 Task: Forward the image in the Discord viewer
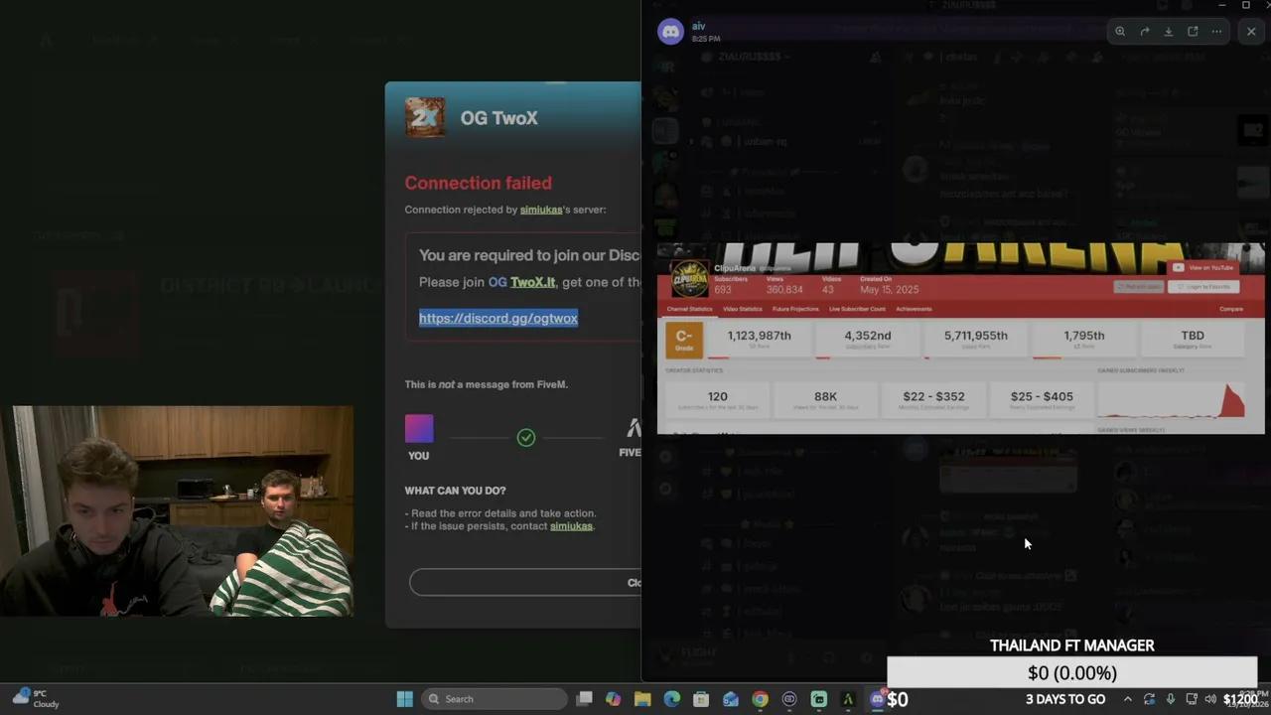tap(1144, 32)
